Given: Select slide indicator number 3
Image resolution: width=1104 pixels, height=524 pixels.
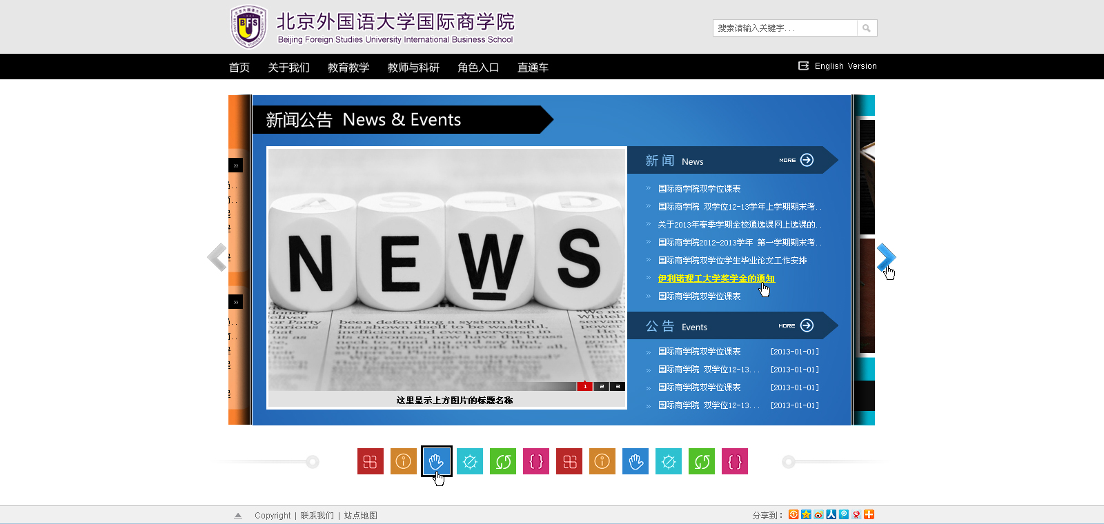Looking at the screenshot, I should 618,386.
